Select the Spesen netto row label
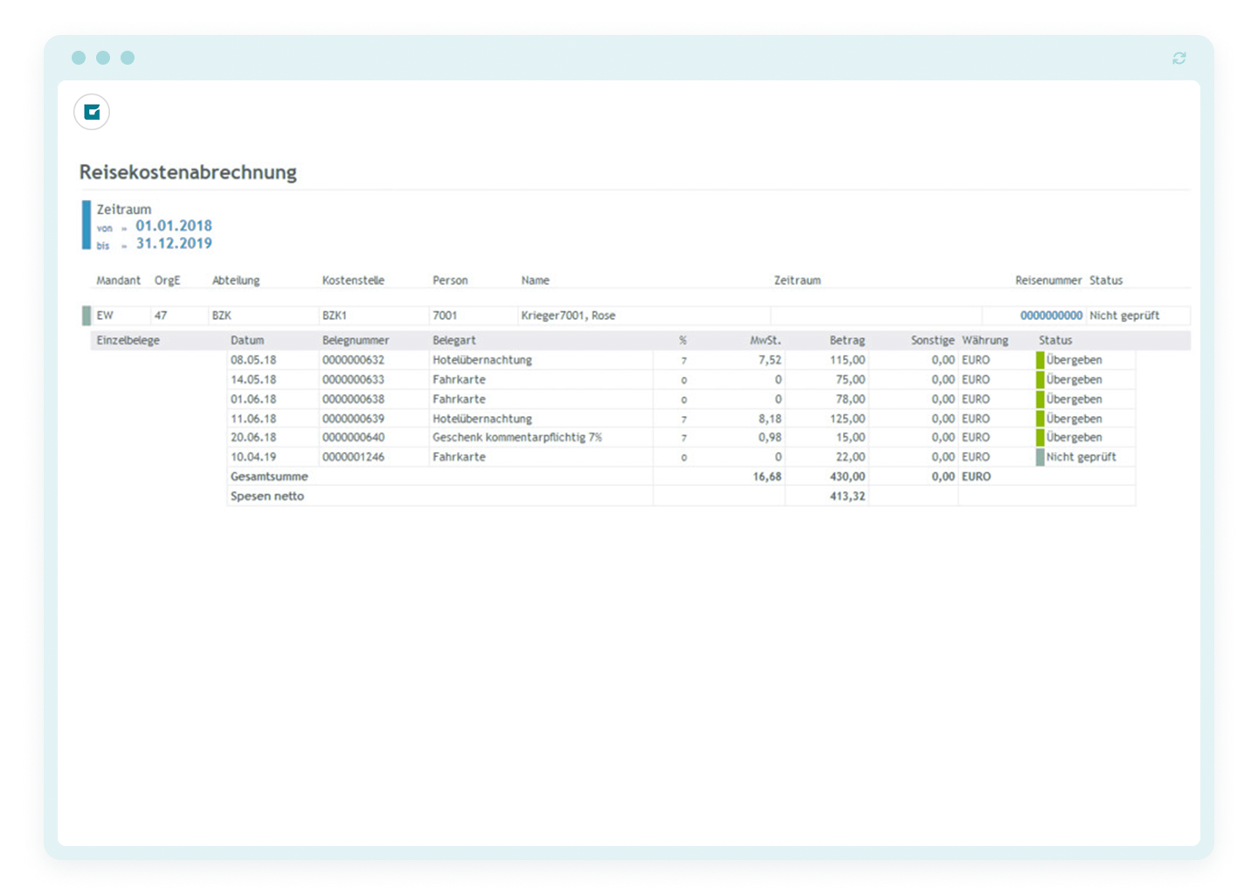 (267, 496)
